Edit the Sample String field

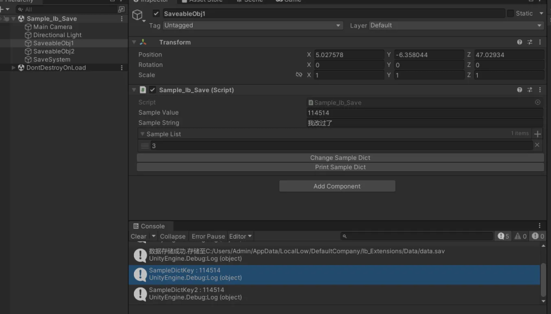point(425,123)
